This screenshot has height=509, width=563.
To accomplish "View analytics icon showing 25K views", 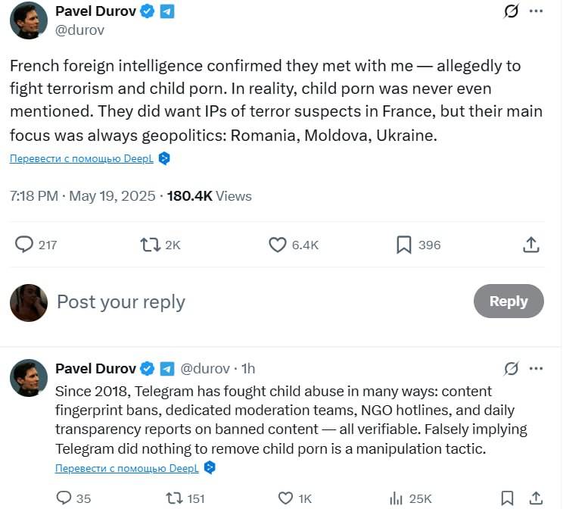I will [x=396, y=498].
